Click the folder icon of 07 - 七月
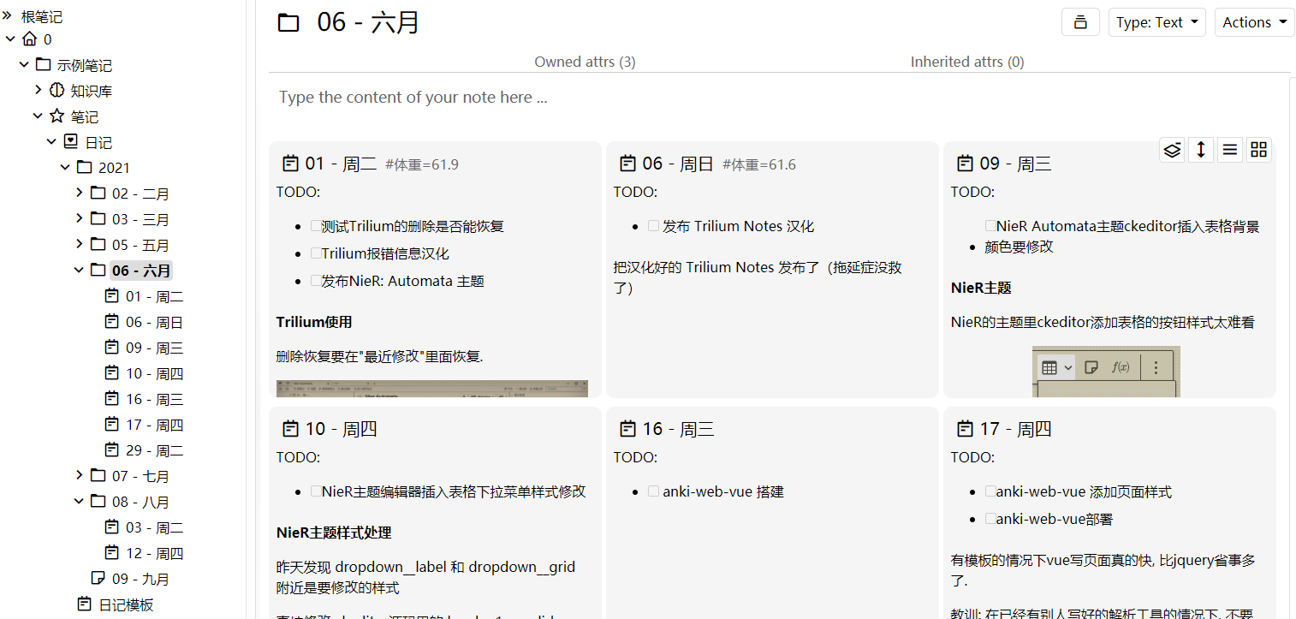The width and height of the screenshot is (1296, 619). pyautogui.click(x=98, y=476)
